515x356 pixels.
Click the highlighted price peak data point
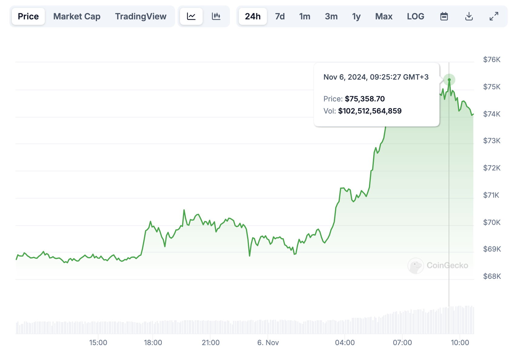click(x=449, y=80)
